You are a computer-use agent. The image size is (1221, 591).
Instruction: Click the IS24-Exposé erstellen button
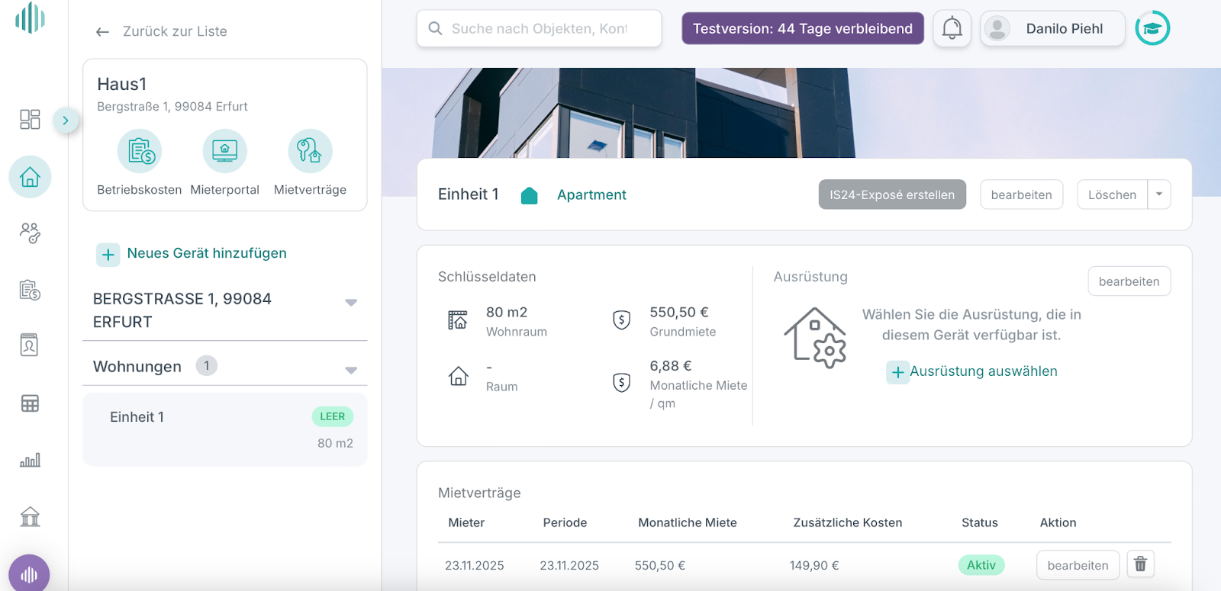tap(892, 194)
